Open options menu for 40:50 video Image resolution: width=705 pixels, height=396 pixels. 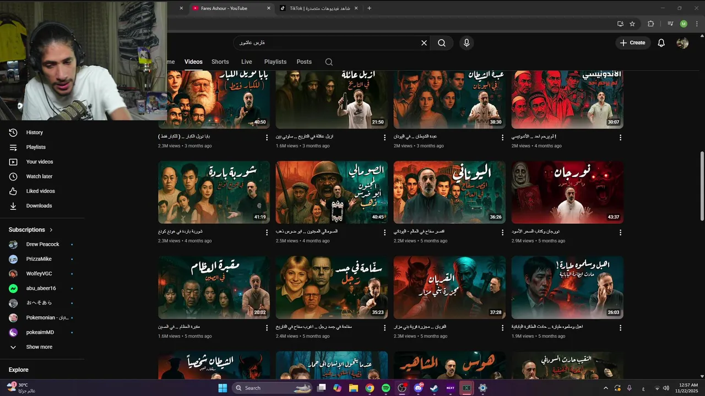267,137
